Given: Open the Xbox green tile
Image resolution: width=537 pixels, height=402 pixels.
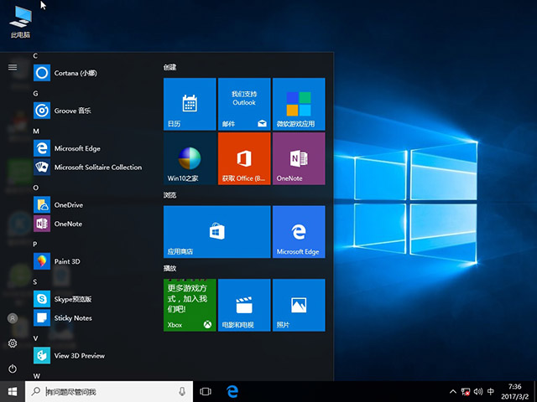Looking at the screenshot, I should pyautogui.click(x=189, y=305).
